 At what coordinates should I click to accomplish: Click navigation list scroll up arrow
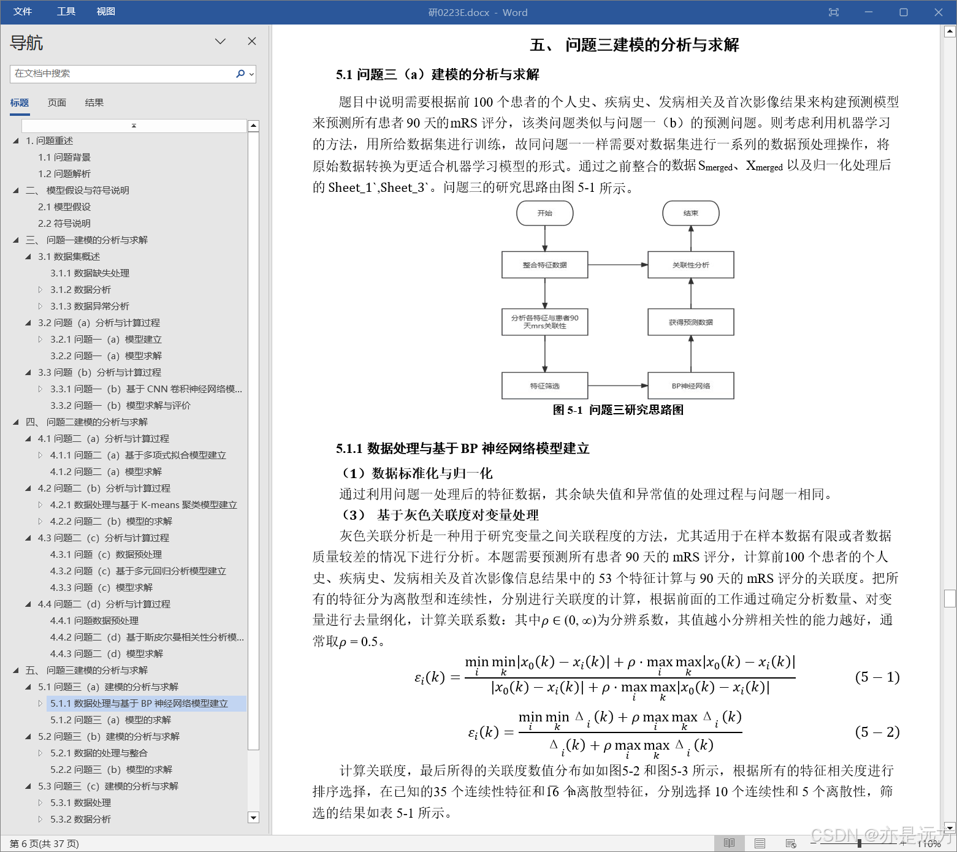click(253, 126)
